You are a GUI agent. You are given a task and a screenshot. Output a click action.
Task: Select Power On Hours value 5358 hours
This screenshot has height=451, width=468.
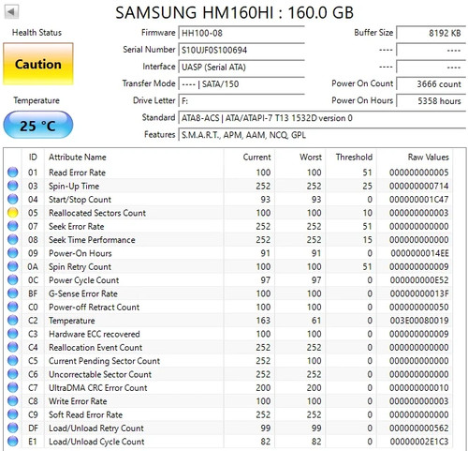pos(431,100)
